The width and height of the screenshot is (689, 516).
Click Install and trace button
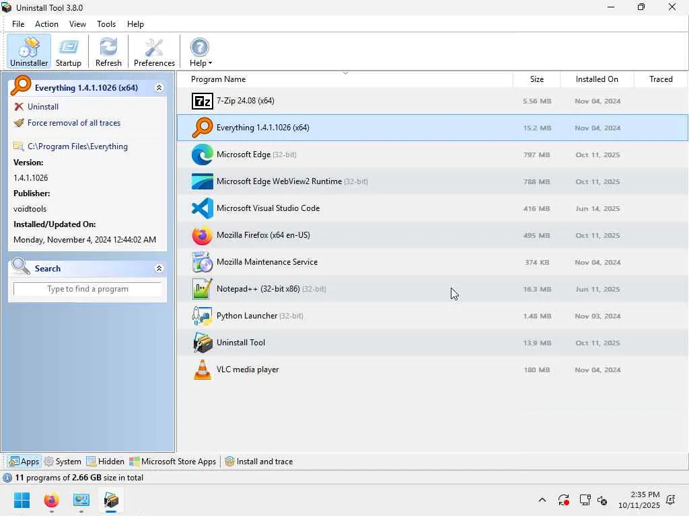point(259,461)
